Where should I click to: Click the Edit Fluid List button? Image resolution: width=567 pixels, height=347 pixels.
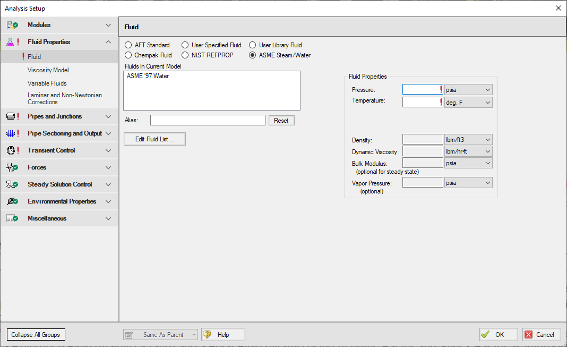154,139
